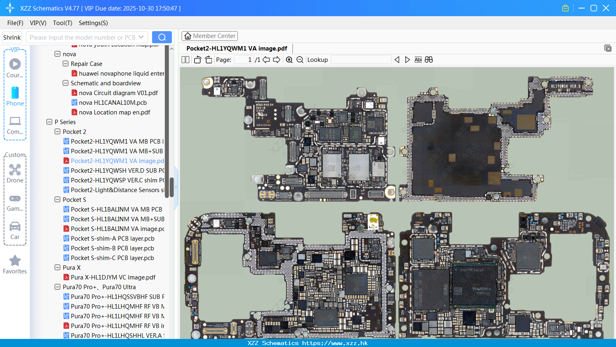
Task: Open the Tool(T) menu
Action: pos(63,23)
